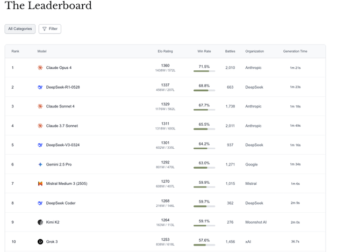Screen dimensions: 344x252
Task: Click the 1m 49s generation time value
Action: pyautogui.click(x=295, y=126)
